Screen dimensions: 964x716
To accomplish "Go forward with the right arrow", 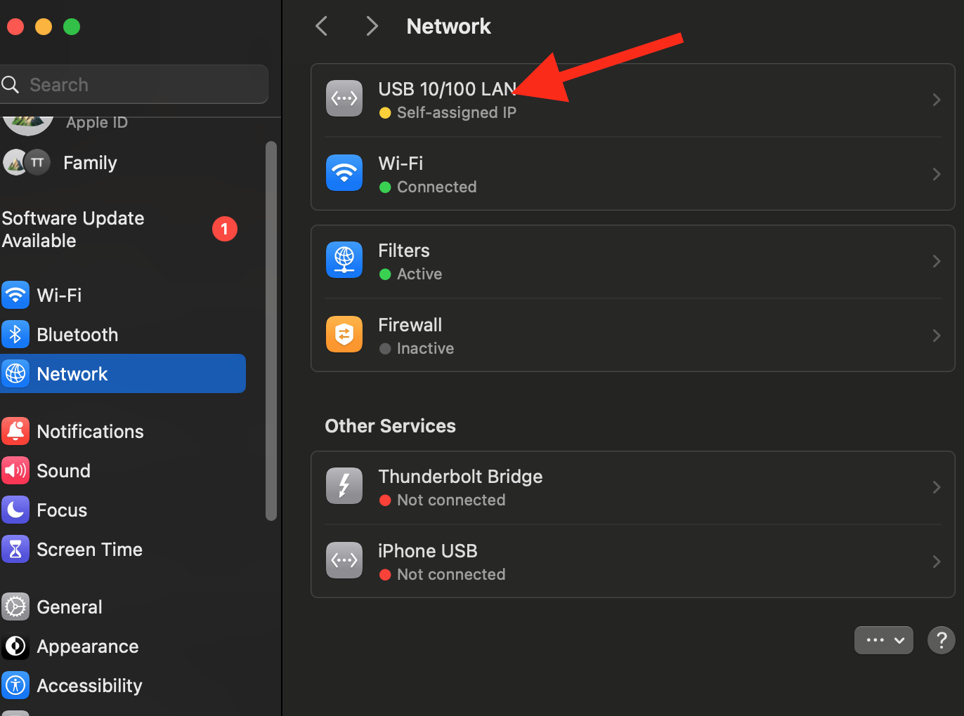I will [x=372, y=26].
